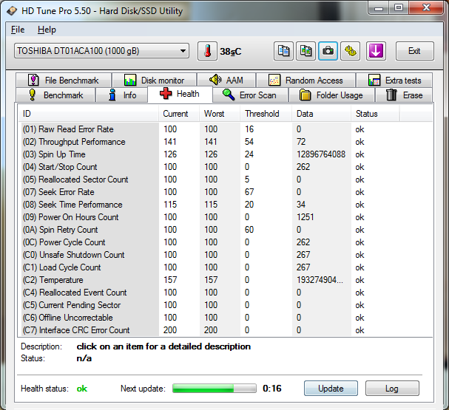Open the Erase tab
Viewport: 449px width, 410px height.
[x=404, y=95]
